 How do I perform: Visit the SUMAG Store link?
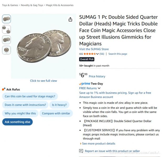click(94, 49)
